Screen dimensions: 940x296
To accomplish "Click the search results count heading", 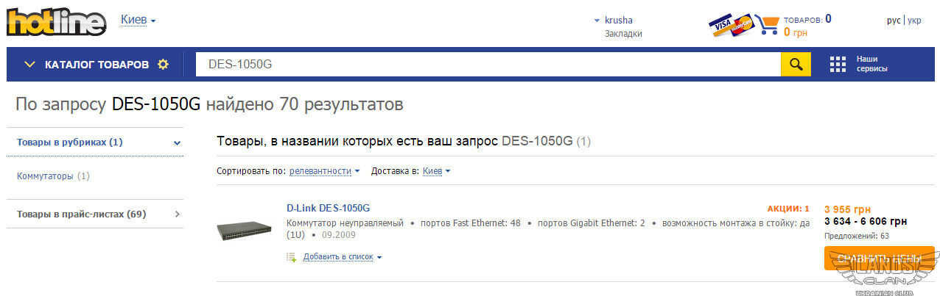I will (209, 104).
